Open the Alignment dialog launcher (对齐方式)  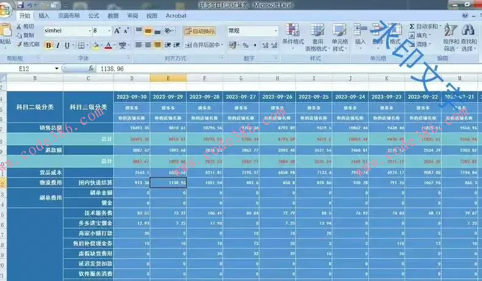tap(221, 57)
